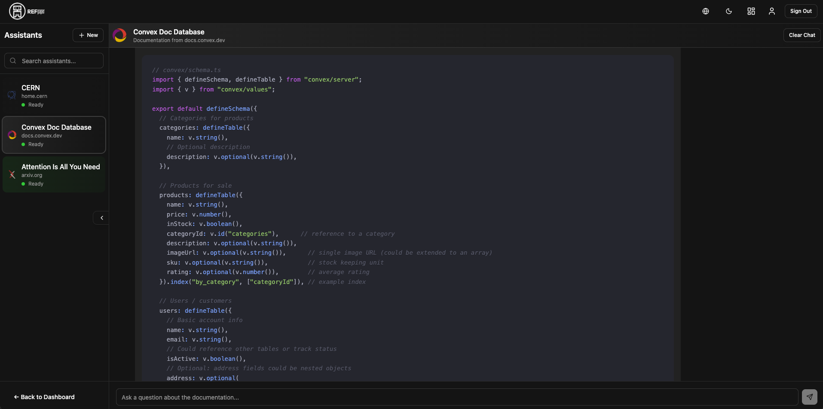Click the "arxiv.org" text
The width and height of the screenshot is (823, 409).
32,175
